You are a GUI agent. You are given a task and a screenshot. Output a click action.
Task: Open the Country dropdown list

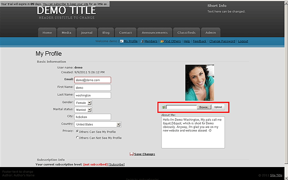(x=118, y=124)
